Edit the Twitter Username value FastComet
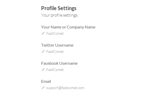This screenshot has width=168, height=95. (55, 52)
